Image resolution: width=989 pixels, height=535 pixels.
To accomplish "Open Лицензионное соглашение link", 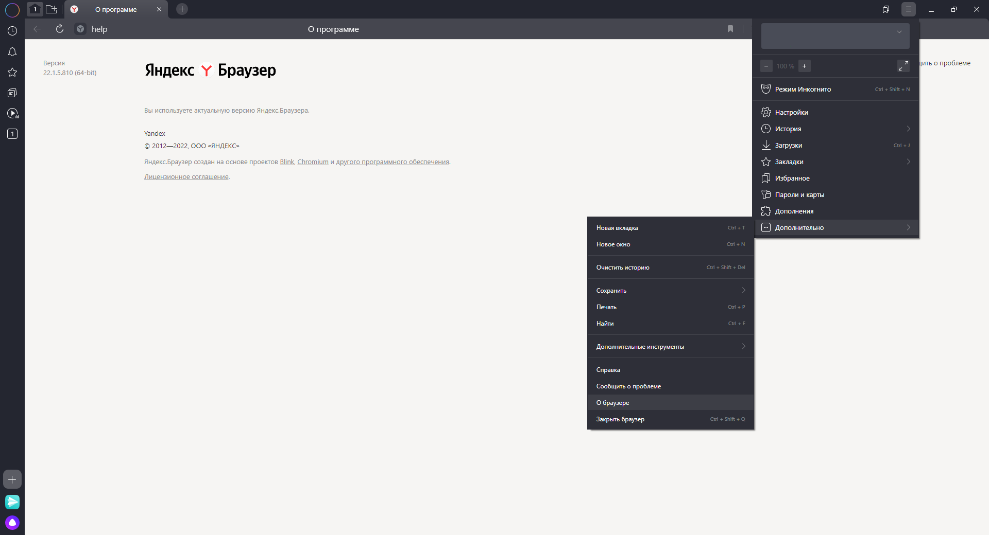I will point(186,177).
